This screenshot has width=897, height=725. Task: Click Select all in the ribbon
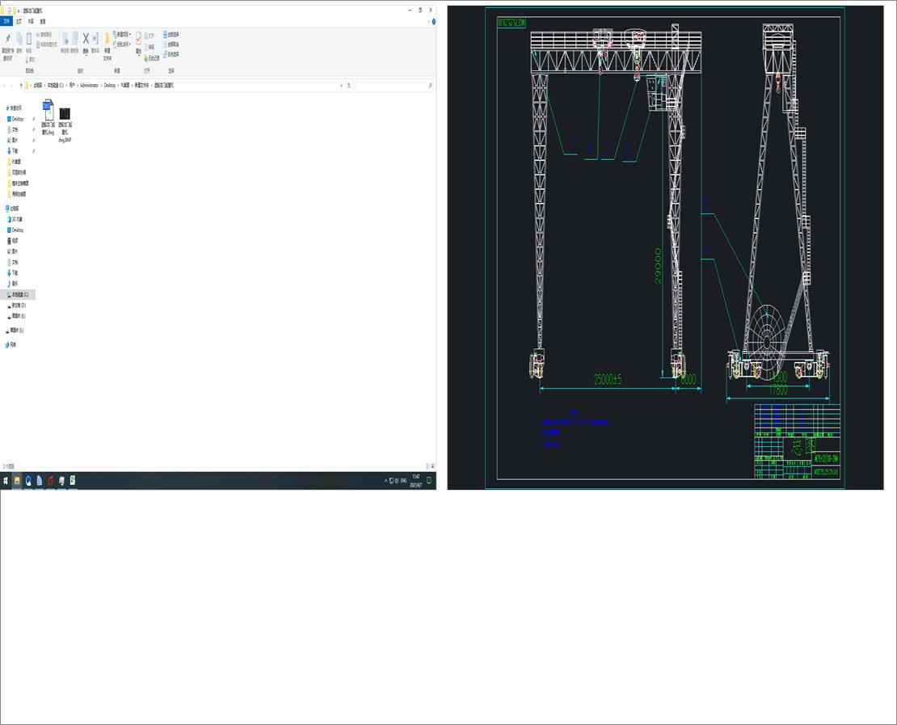click(x=171, y=34)
